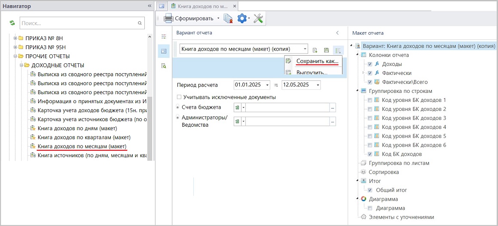Toggle Учитывать исключенные документы checkbox

coord(179,97)
